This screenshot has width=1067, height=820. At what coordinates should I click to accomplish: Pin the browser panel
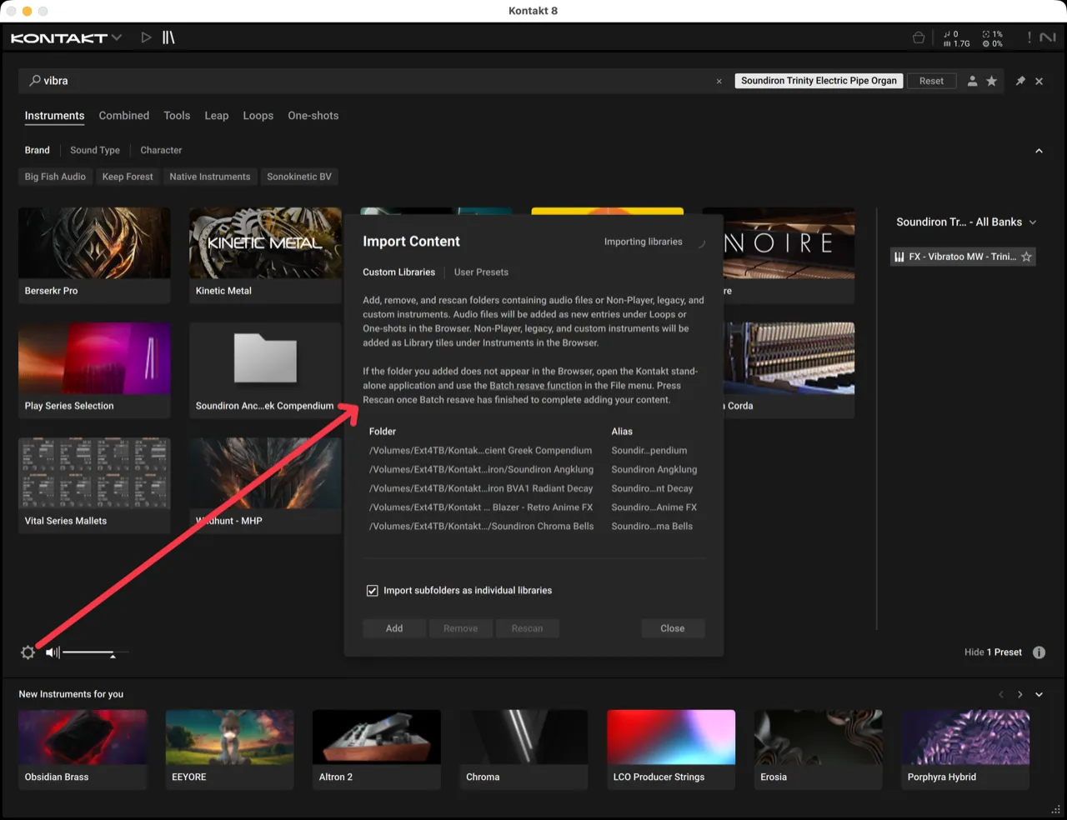[1019, 81]
